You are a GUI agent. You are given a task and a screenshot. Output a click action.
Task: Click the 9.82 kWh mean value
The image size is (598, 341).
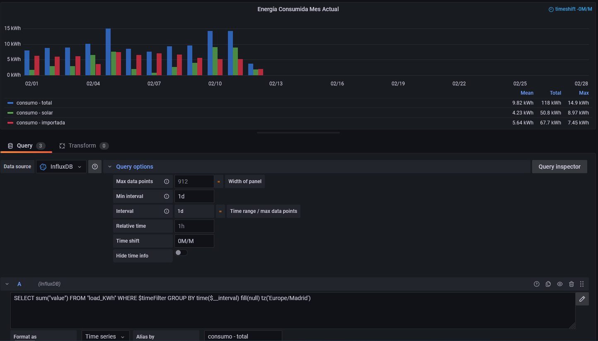pyautogui.click(x=523, y=103)
